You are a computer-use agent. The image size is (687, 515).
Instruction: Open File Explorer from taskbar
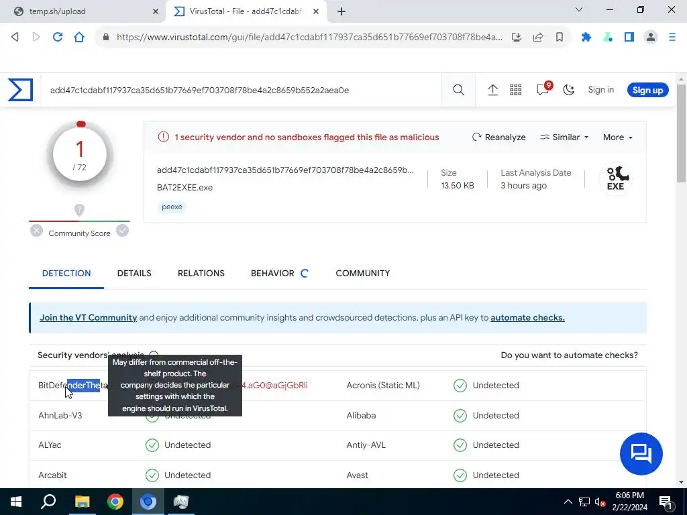coord(82,502)
